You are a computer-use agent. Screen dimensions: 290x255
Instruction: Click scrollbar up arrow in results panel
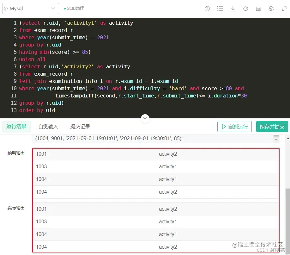pyautogui.click(x=288, y=138)
